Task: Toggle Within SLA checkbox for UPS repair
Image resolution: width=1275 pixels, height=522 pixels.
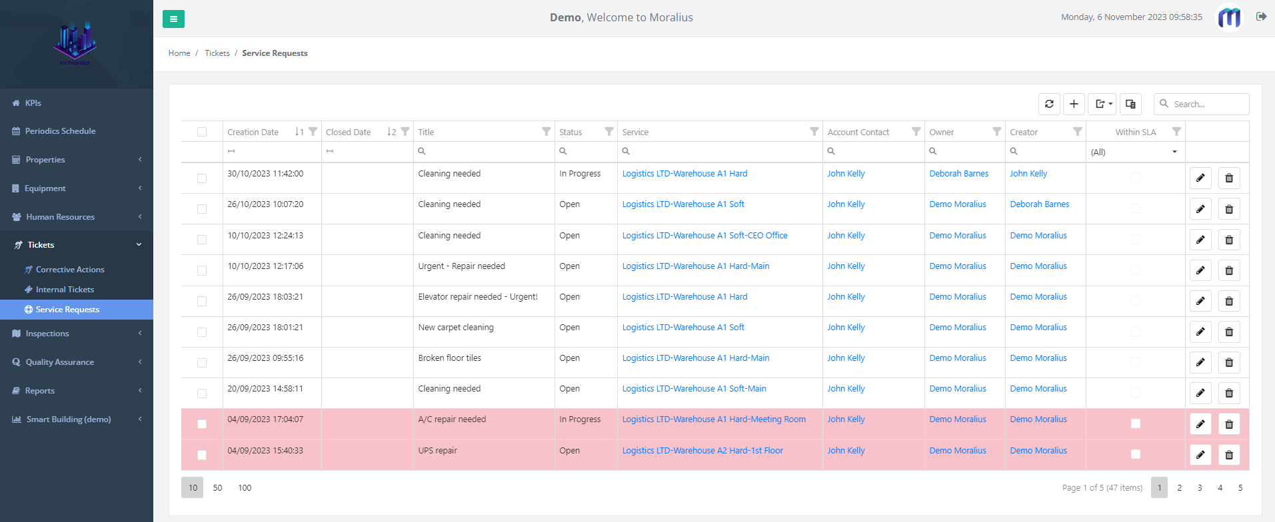Action: click(1136, 454)
